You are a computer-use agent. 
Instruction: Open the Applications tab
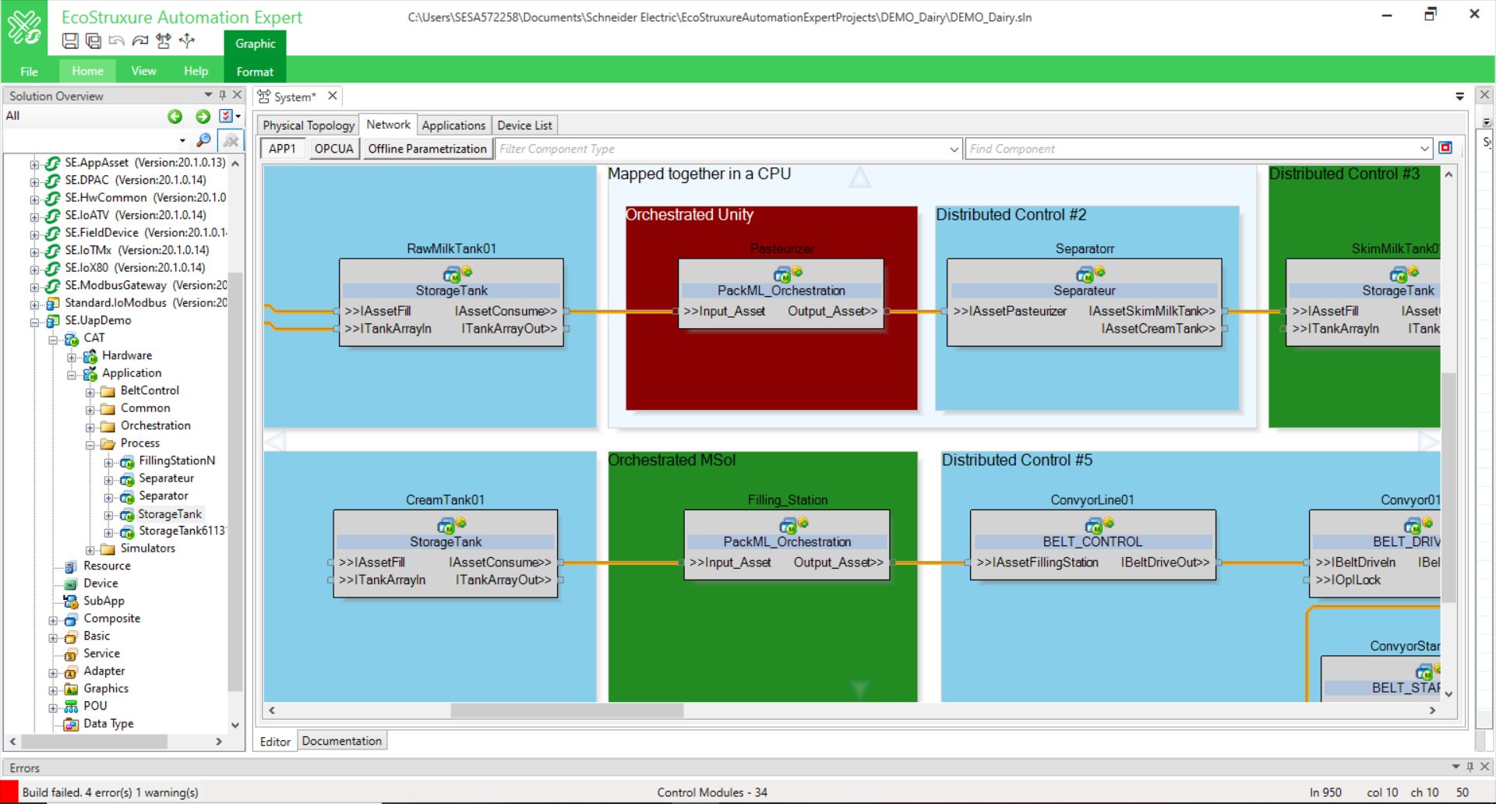click(453, 125)
